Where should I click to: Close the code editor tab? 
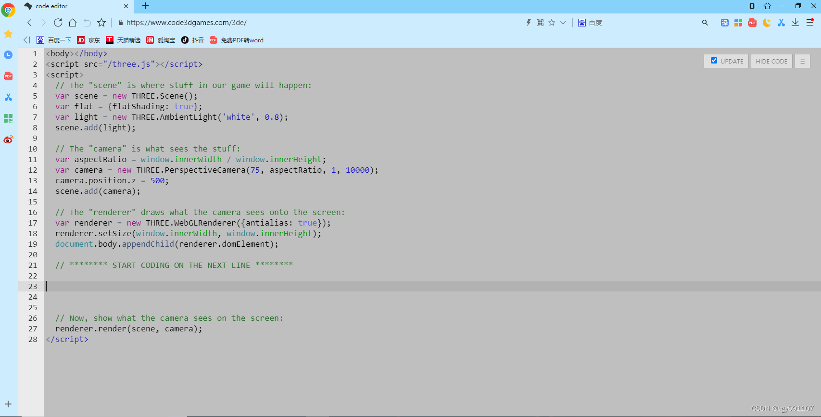click(126, 6)
